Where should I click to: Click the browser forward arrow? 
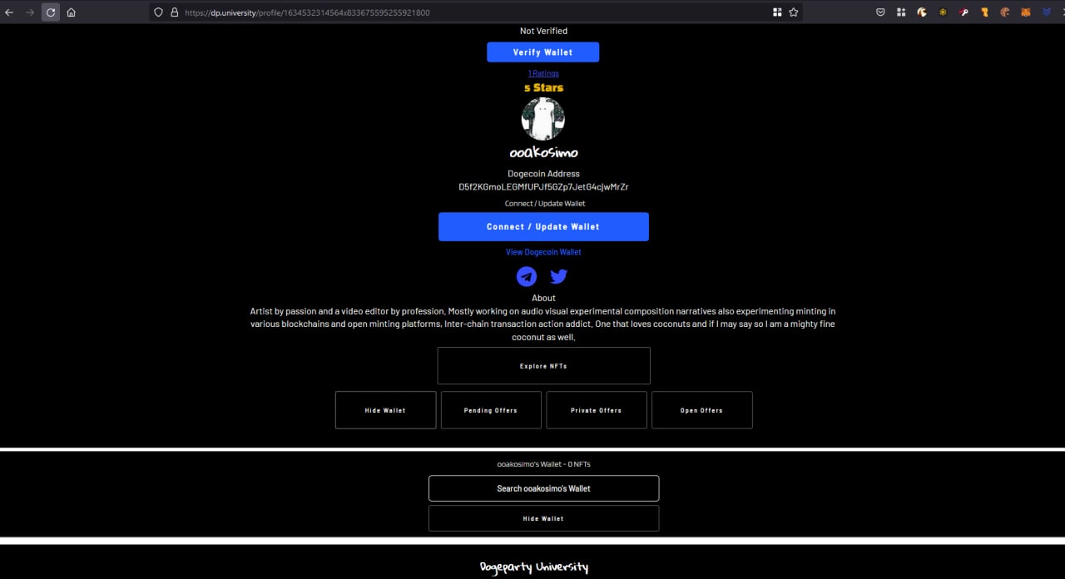[30, 12]
